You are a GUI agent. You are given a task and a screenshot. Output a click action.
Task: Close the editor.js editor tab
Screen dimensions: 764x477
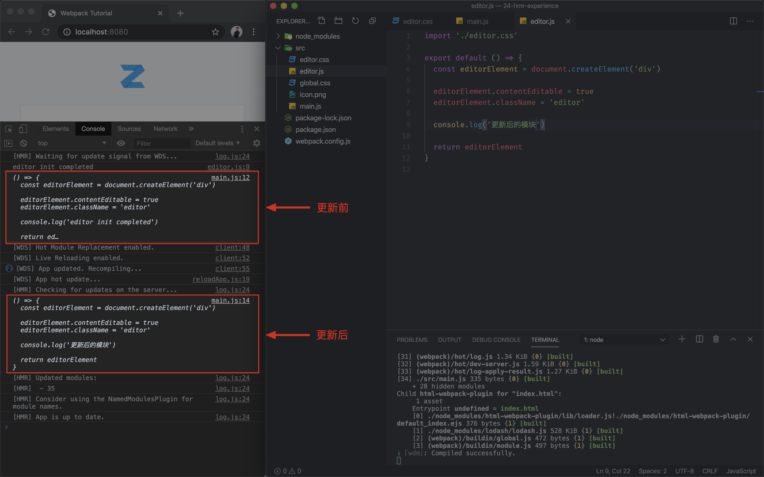point(568,21)
